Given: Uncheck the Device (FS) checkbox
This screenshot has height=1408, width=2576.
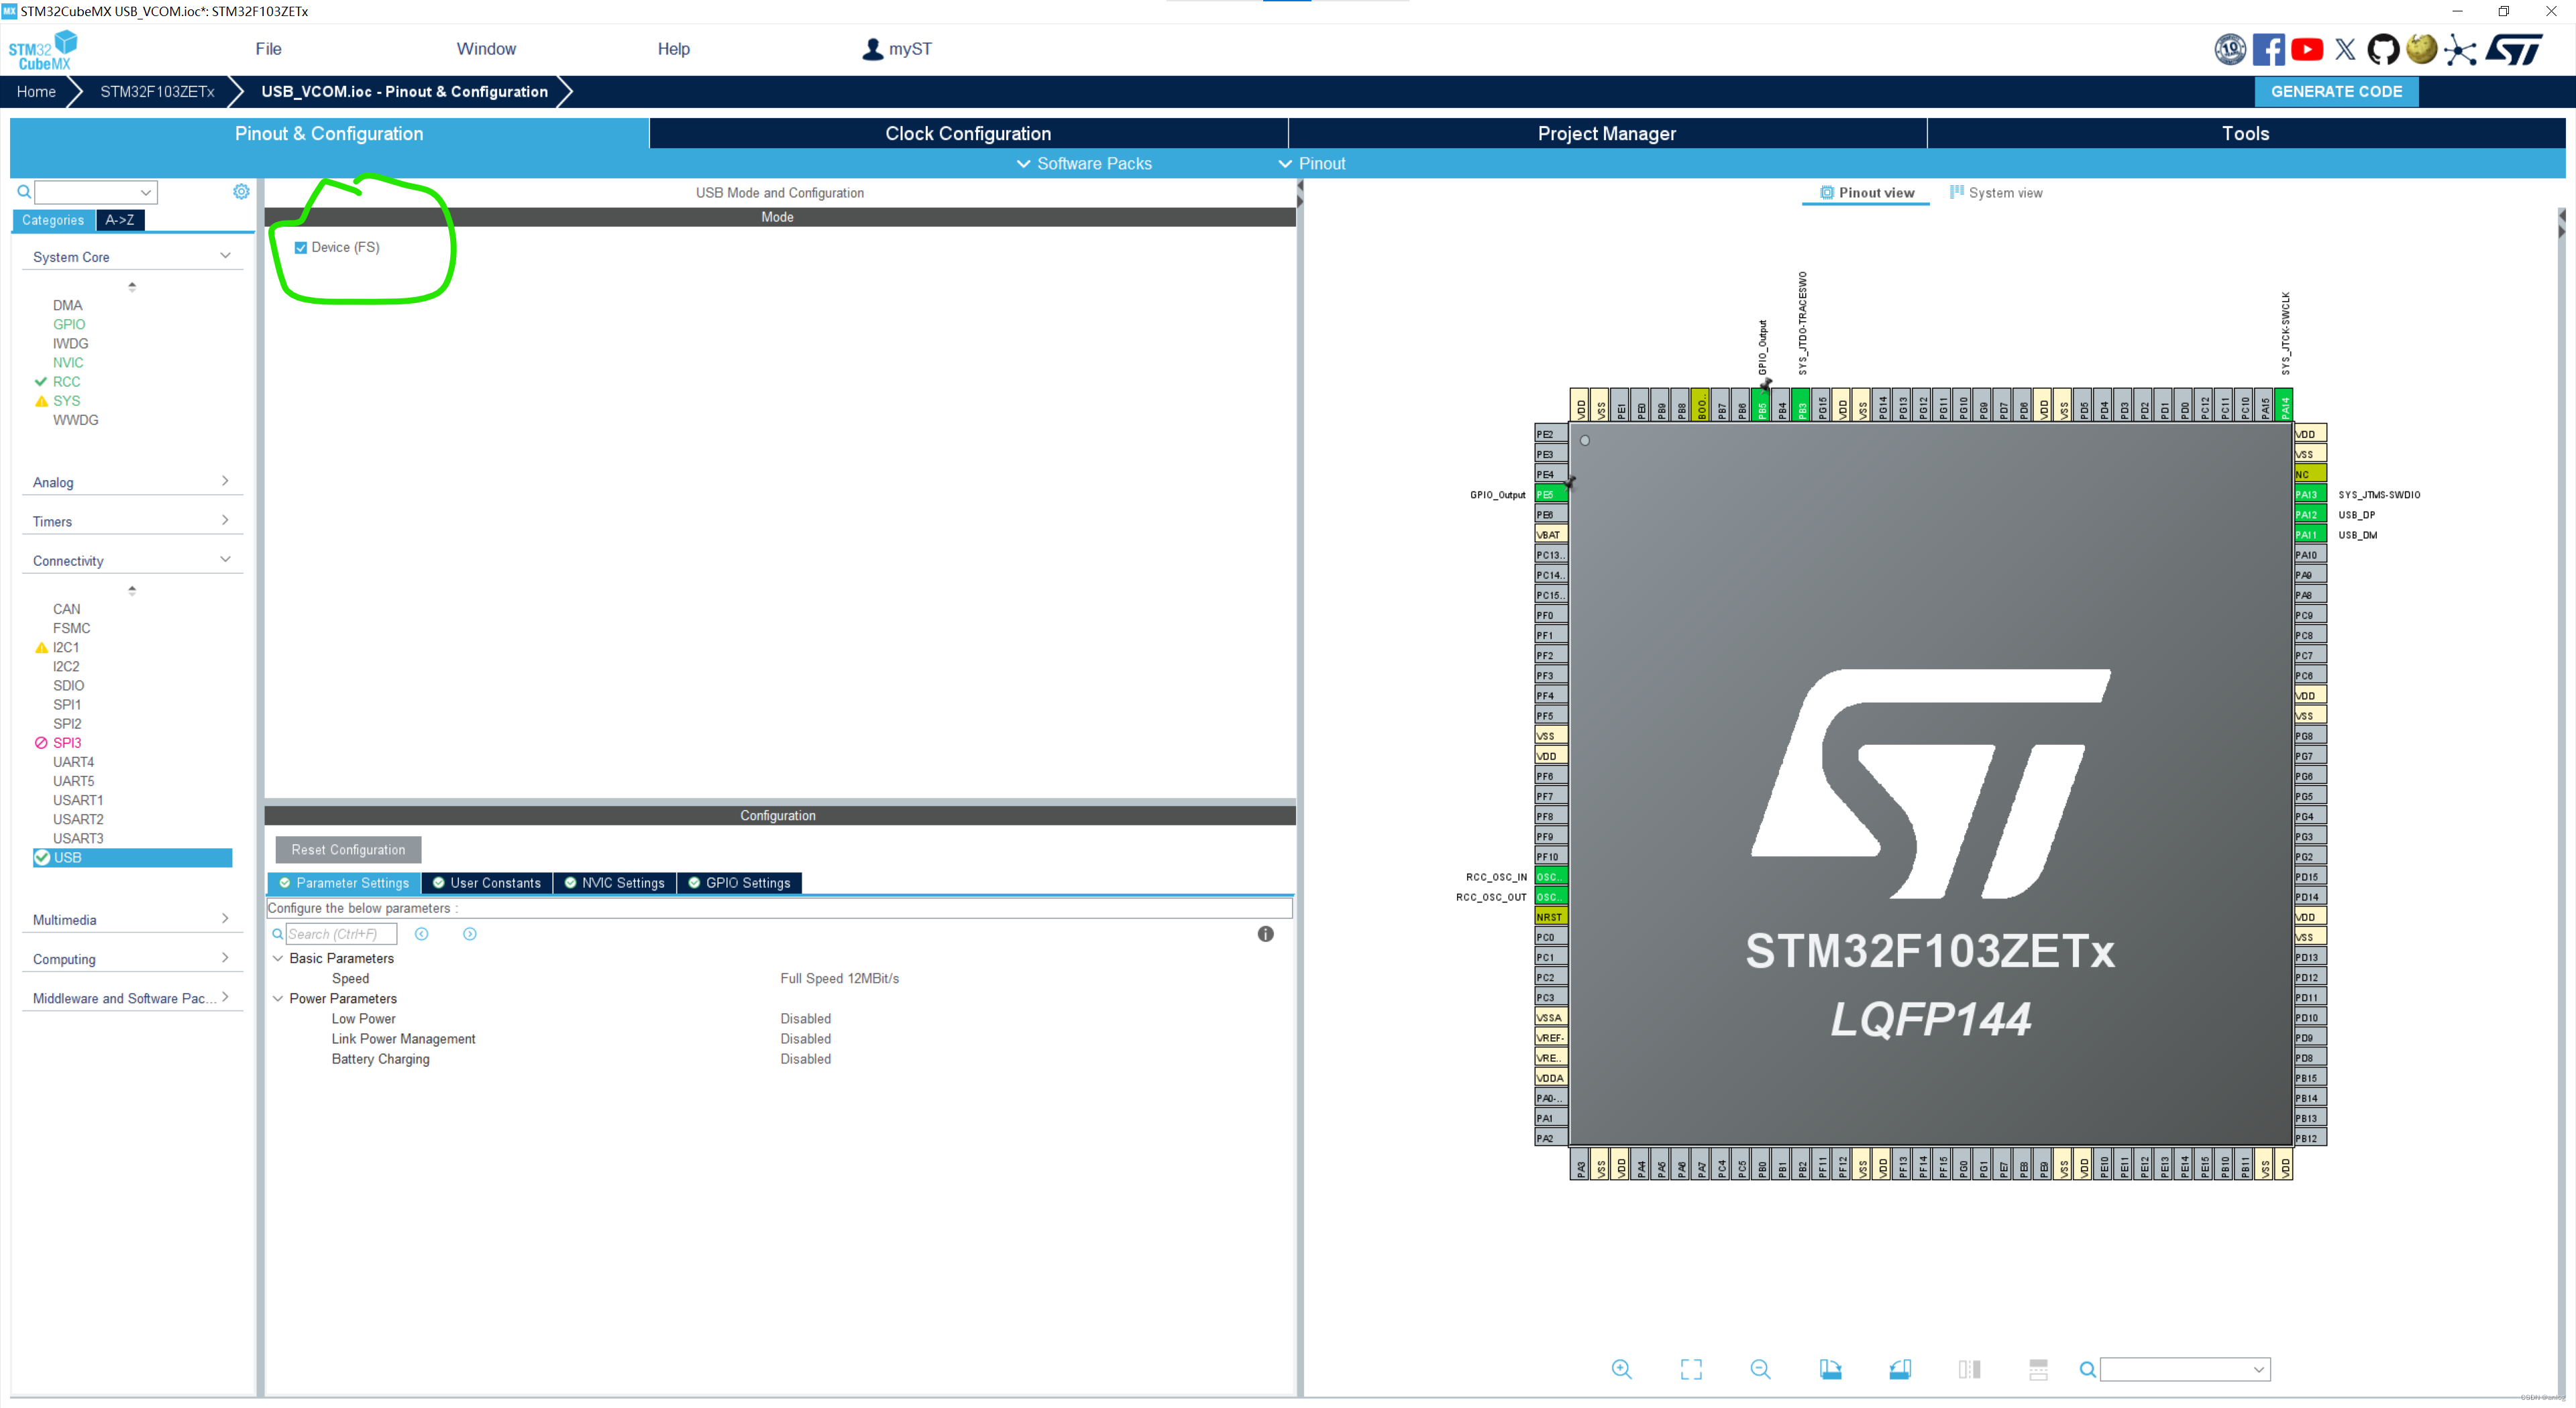Looking at the screenshot, I should (301, 248).
